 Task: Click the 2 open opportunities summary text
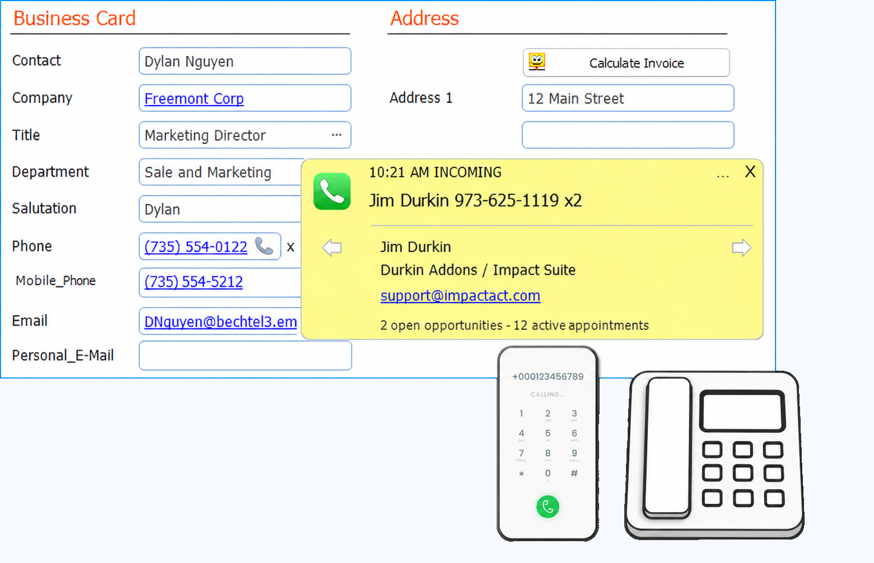click(x=515, y=325)
